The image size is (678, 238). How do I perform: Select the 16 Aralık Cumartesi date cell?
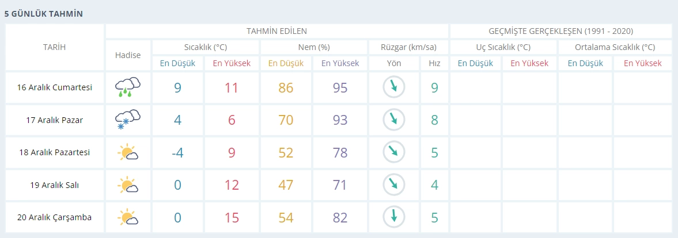tap(55, 87)
